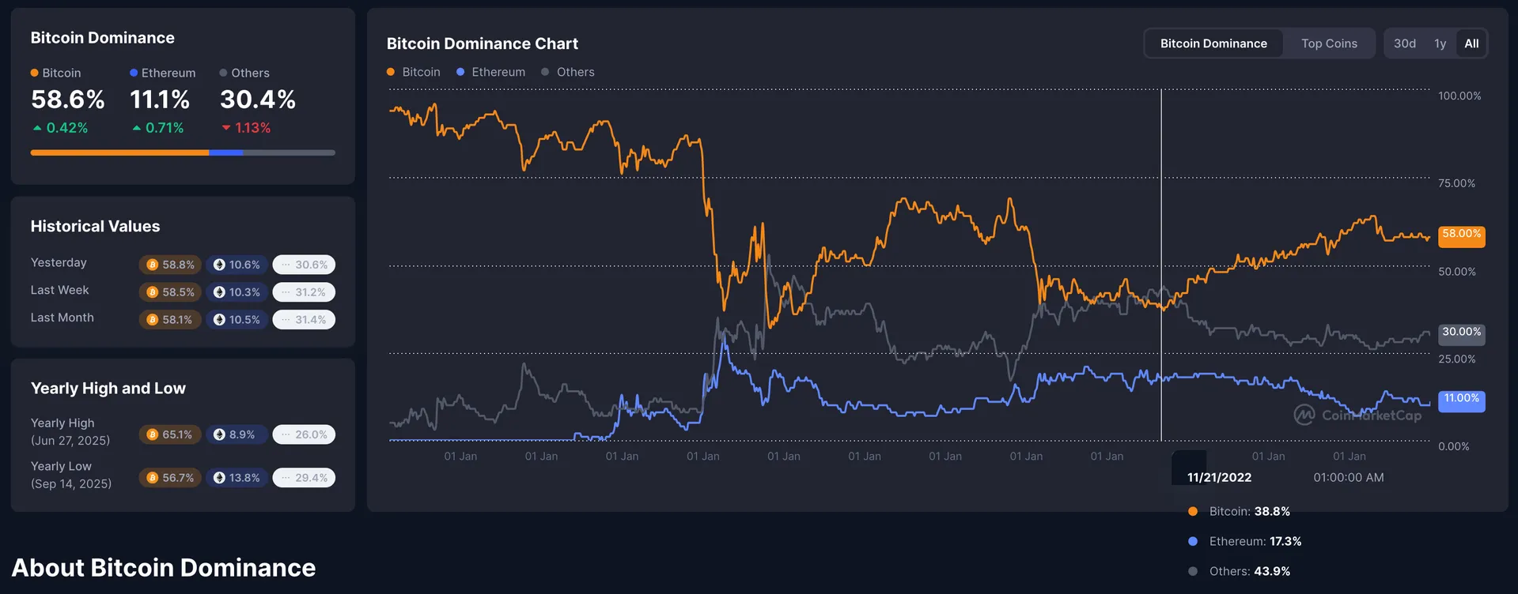Toggle Bitcoin series in chart legend
Screen dimensions: 1518x594
(x=414, y=72)
